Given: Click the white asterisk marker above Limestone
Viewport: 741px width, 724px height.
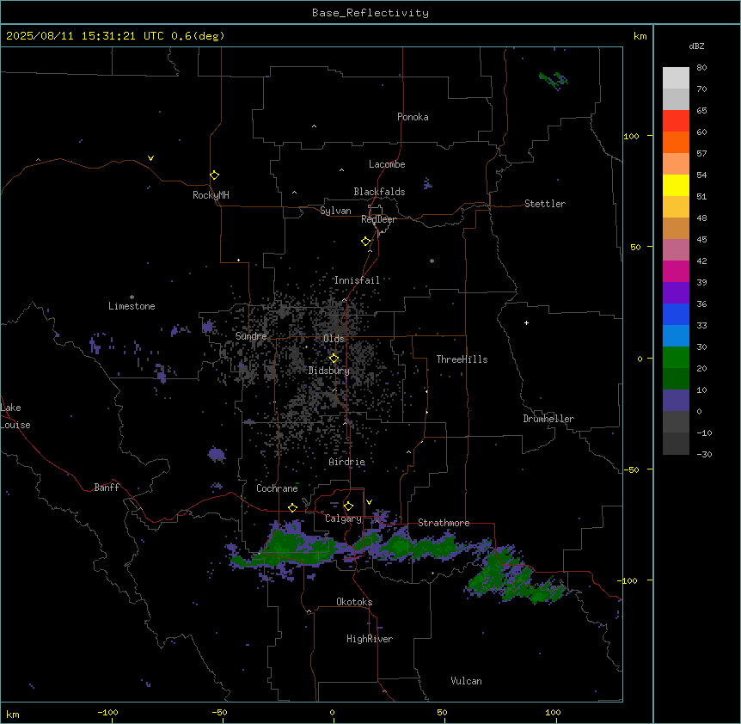Looking at the screenshot, I should coord(132,298).
